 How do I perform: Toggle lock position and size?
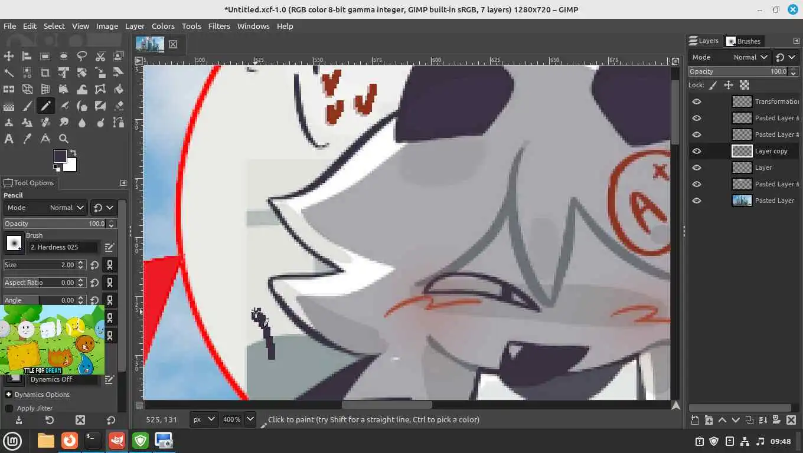click(729, 85)
